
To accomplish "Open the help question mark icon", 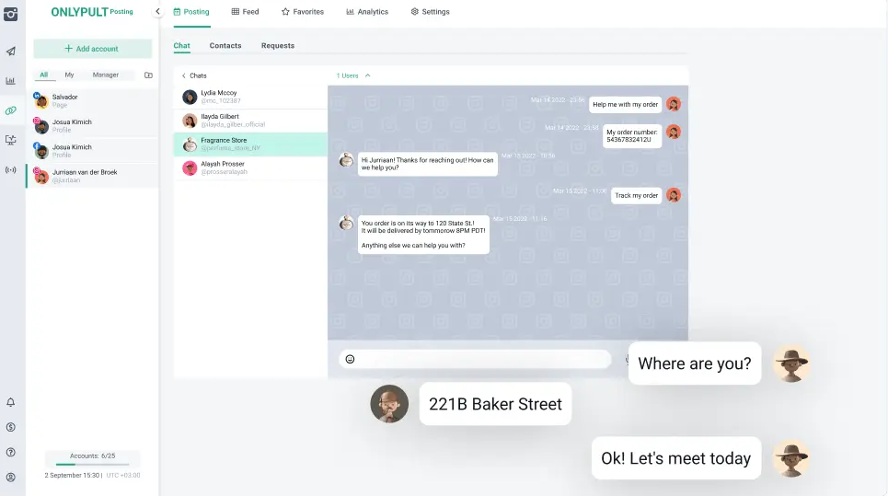I will click(11, 452).
